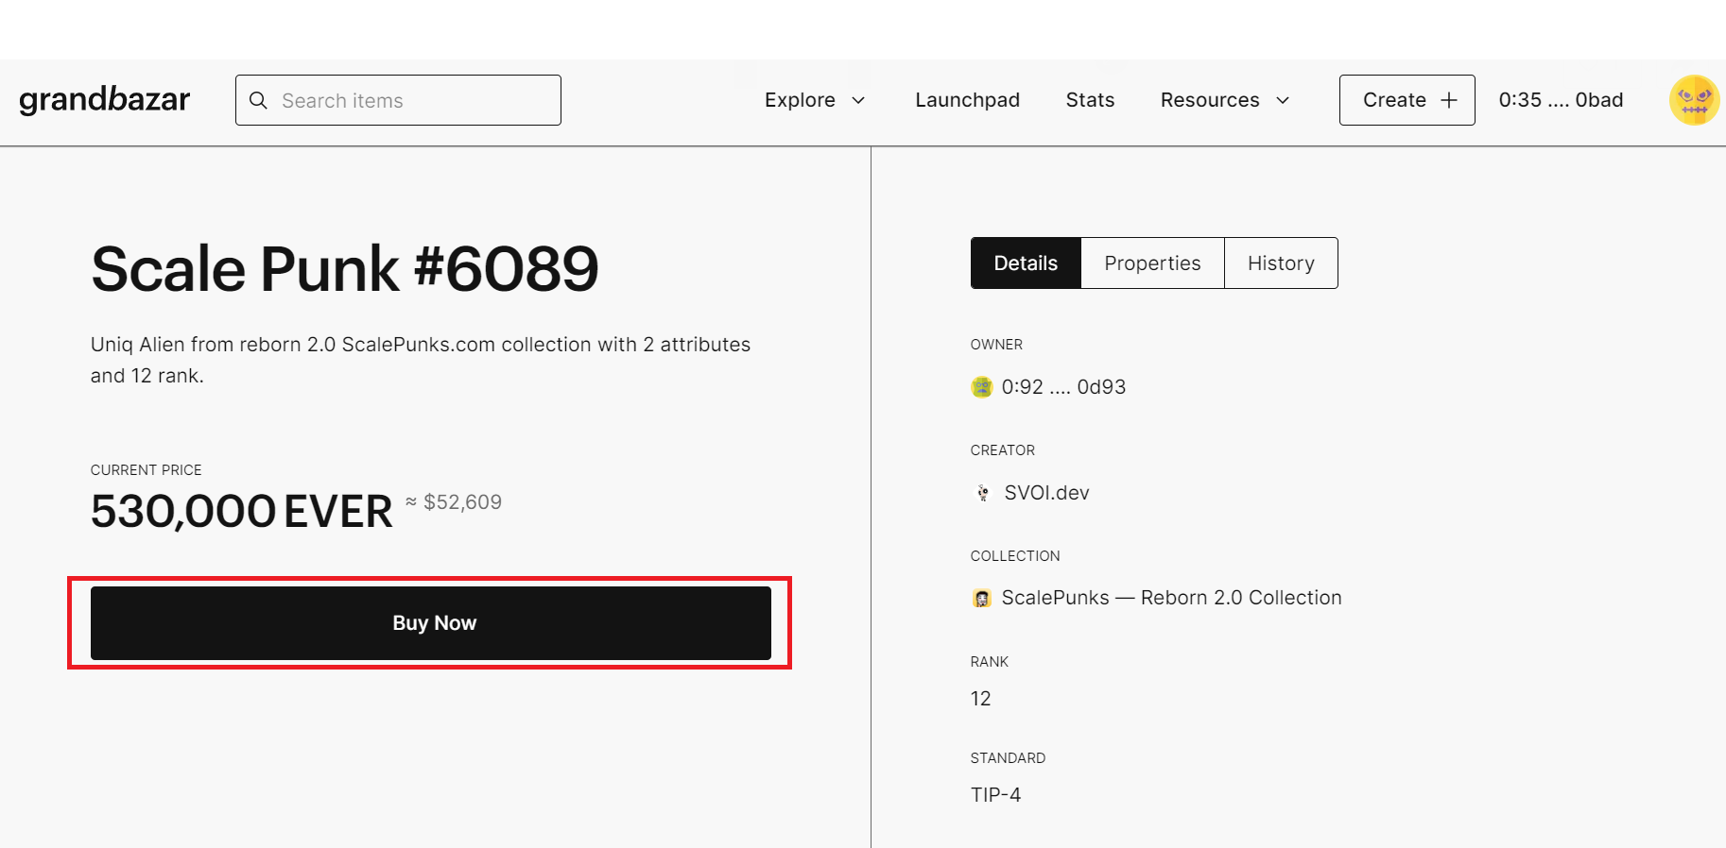Image resolution: width=1726 pixels, height=848 pixels.
Task: Open the Stats page
Action: [1090, 100]
